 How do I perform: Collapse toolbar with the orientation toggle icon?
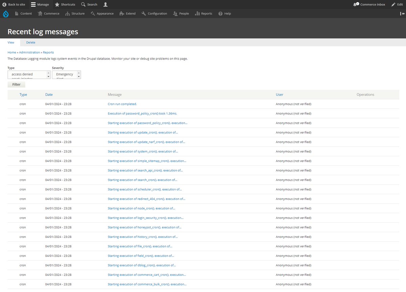pos(402,14)
